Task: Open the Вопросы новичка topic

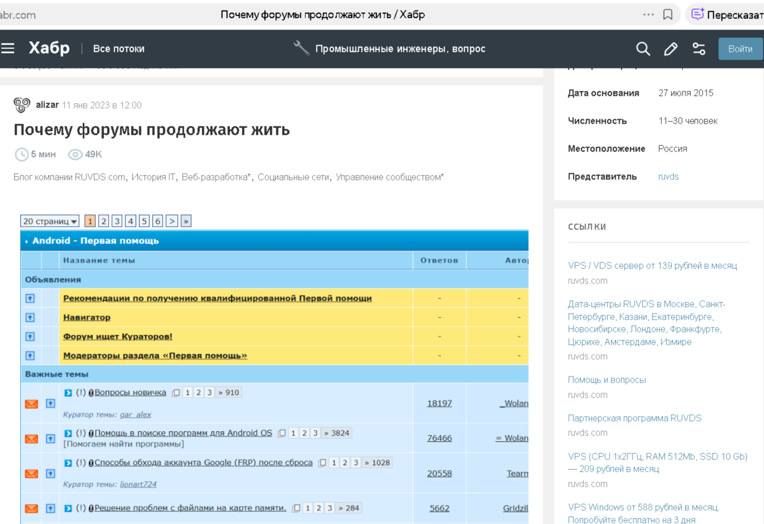Action: point(130,393)
